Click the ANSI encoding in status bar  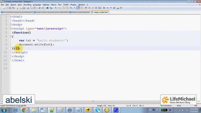179,106
